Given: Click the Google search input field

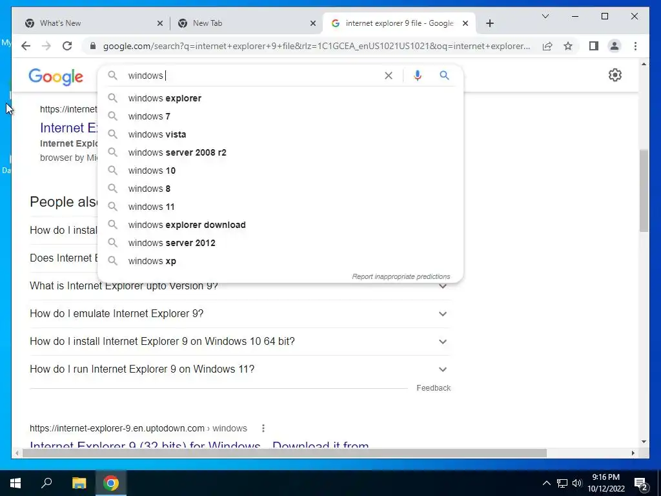Looking at the screenshot, I should 253,76.
